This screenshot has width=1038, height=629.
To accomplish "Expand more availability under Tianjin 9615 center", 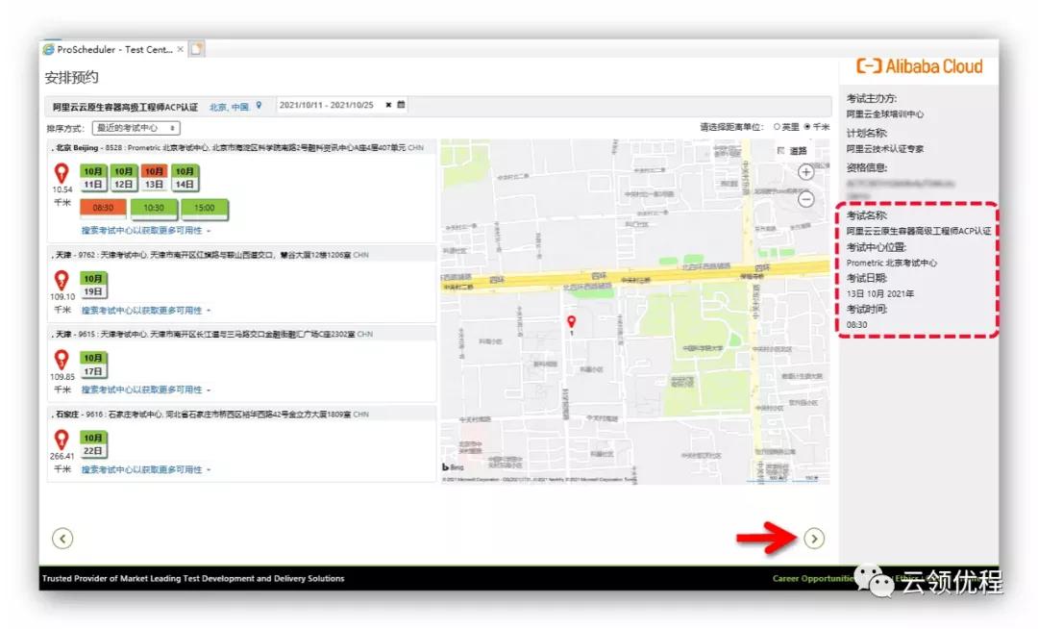I will (146, 390).
